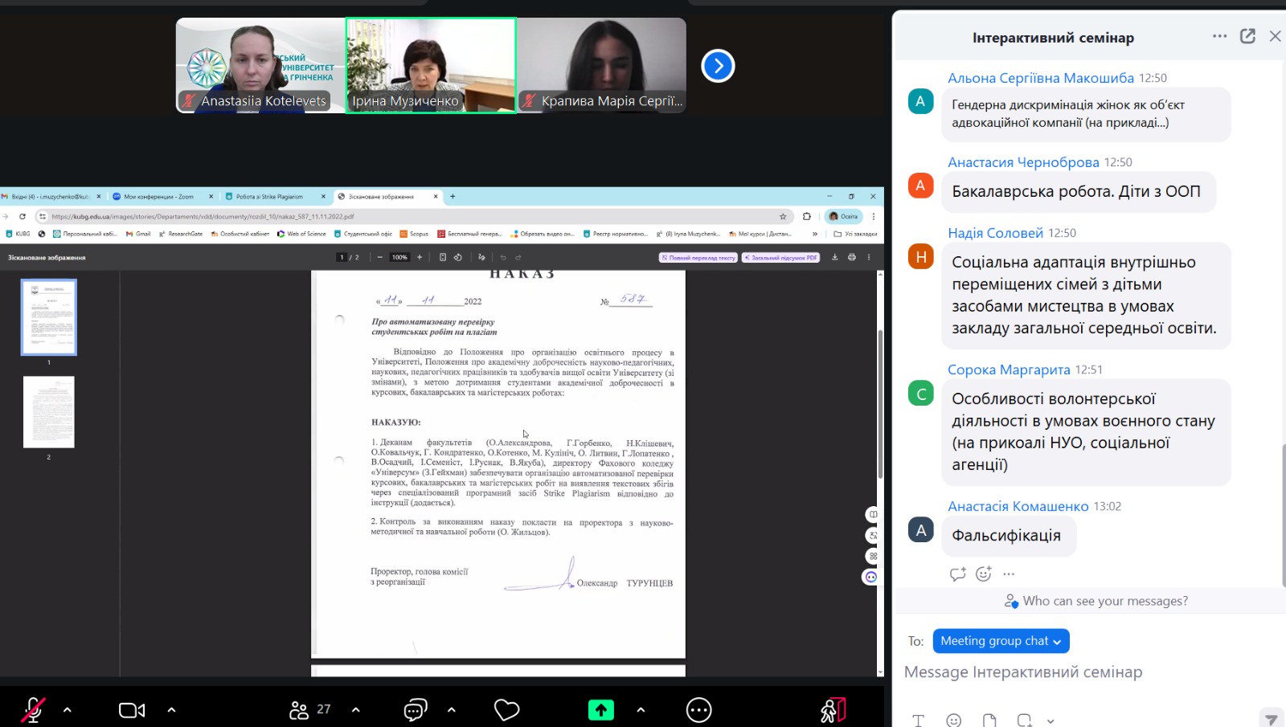Click 'Who can see your messages?' link
The width and height of the screenshot is (1286, 727).
(1104, 601)
